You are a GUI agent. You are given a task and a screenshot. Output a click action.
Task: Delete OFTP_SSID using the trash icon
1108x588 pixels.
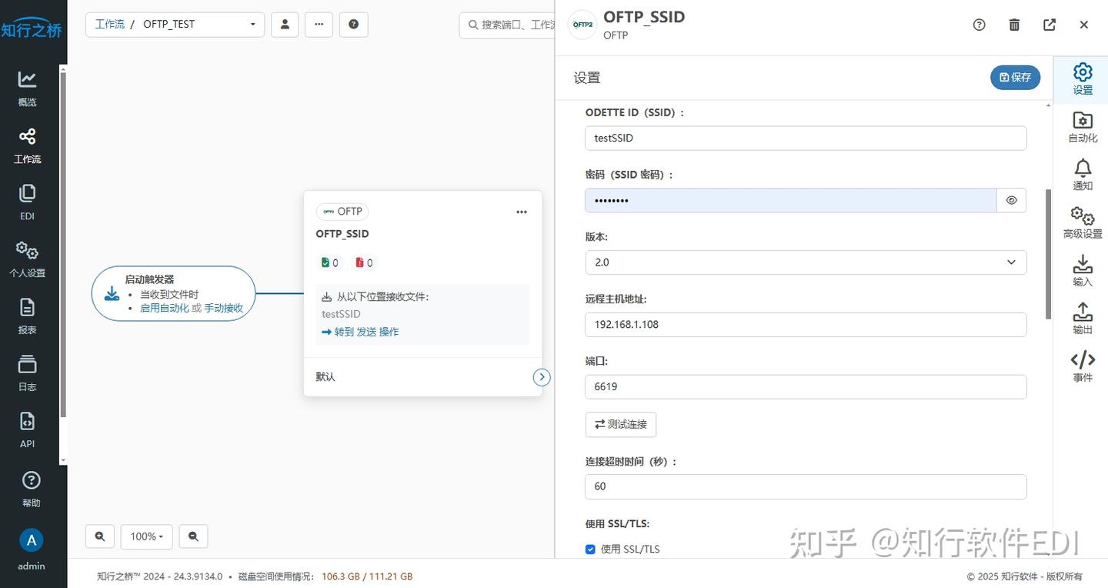click(x=1013, y=24)
